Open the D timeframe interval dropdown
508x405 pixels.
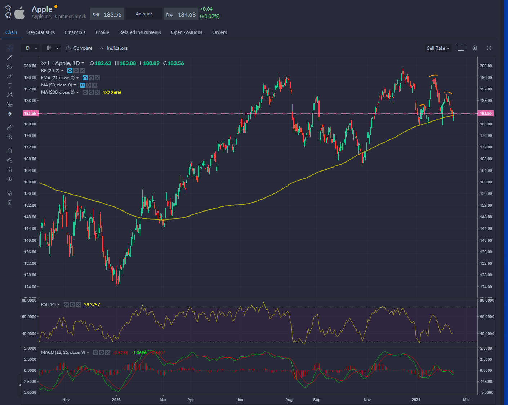coord(30,48)
